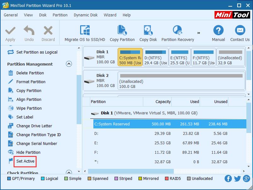This screenshot has height=190, width=253.
Task: Choose Wipe Partition from the sidebar
Action: [28, 108]
